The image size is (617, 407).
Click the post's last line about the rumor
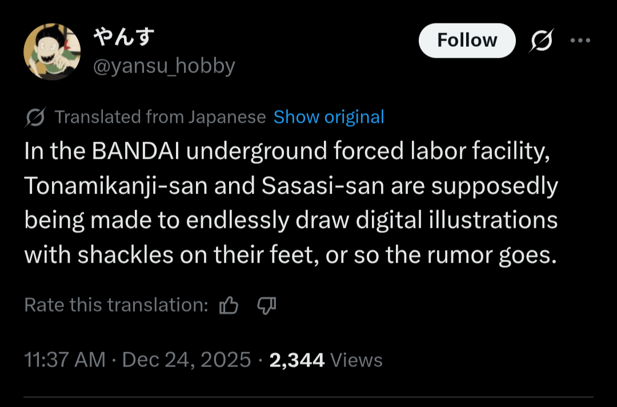click(290, 255)
